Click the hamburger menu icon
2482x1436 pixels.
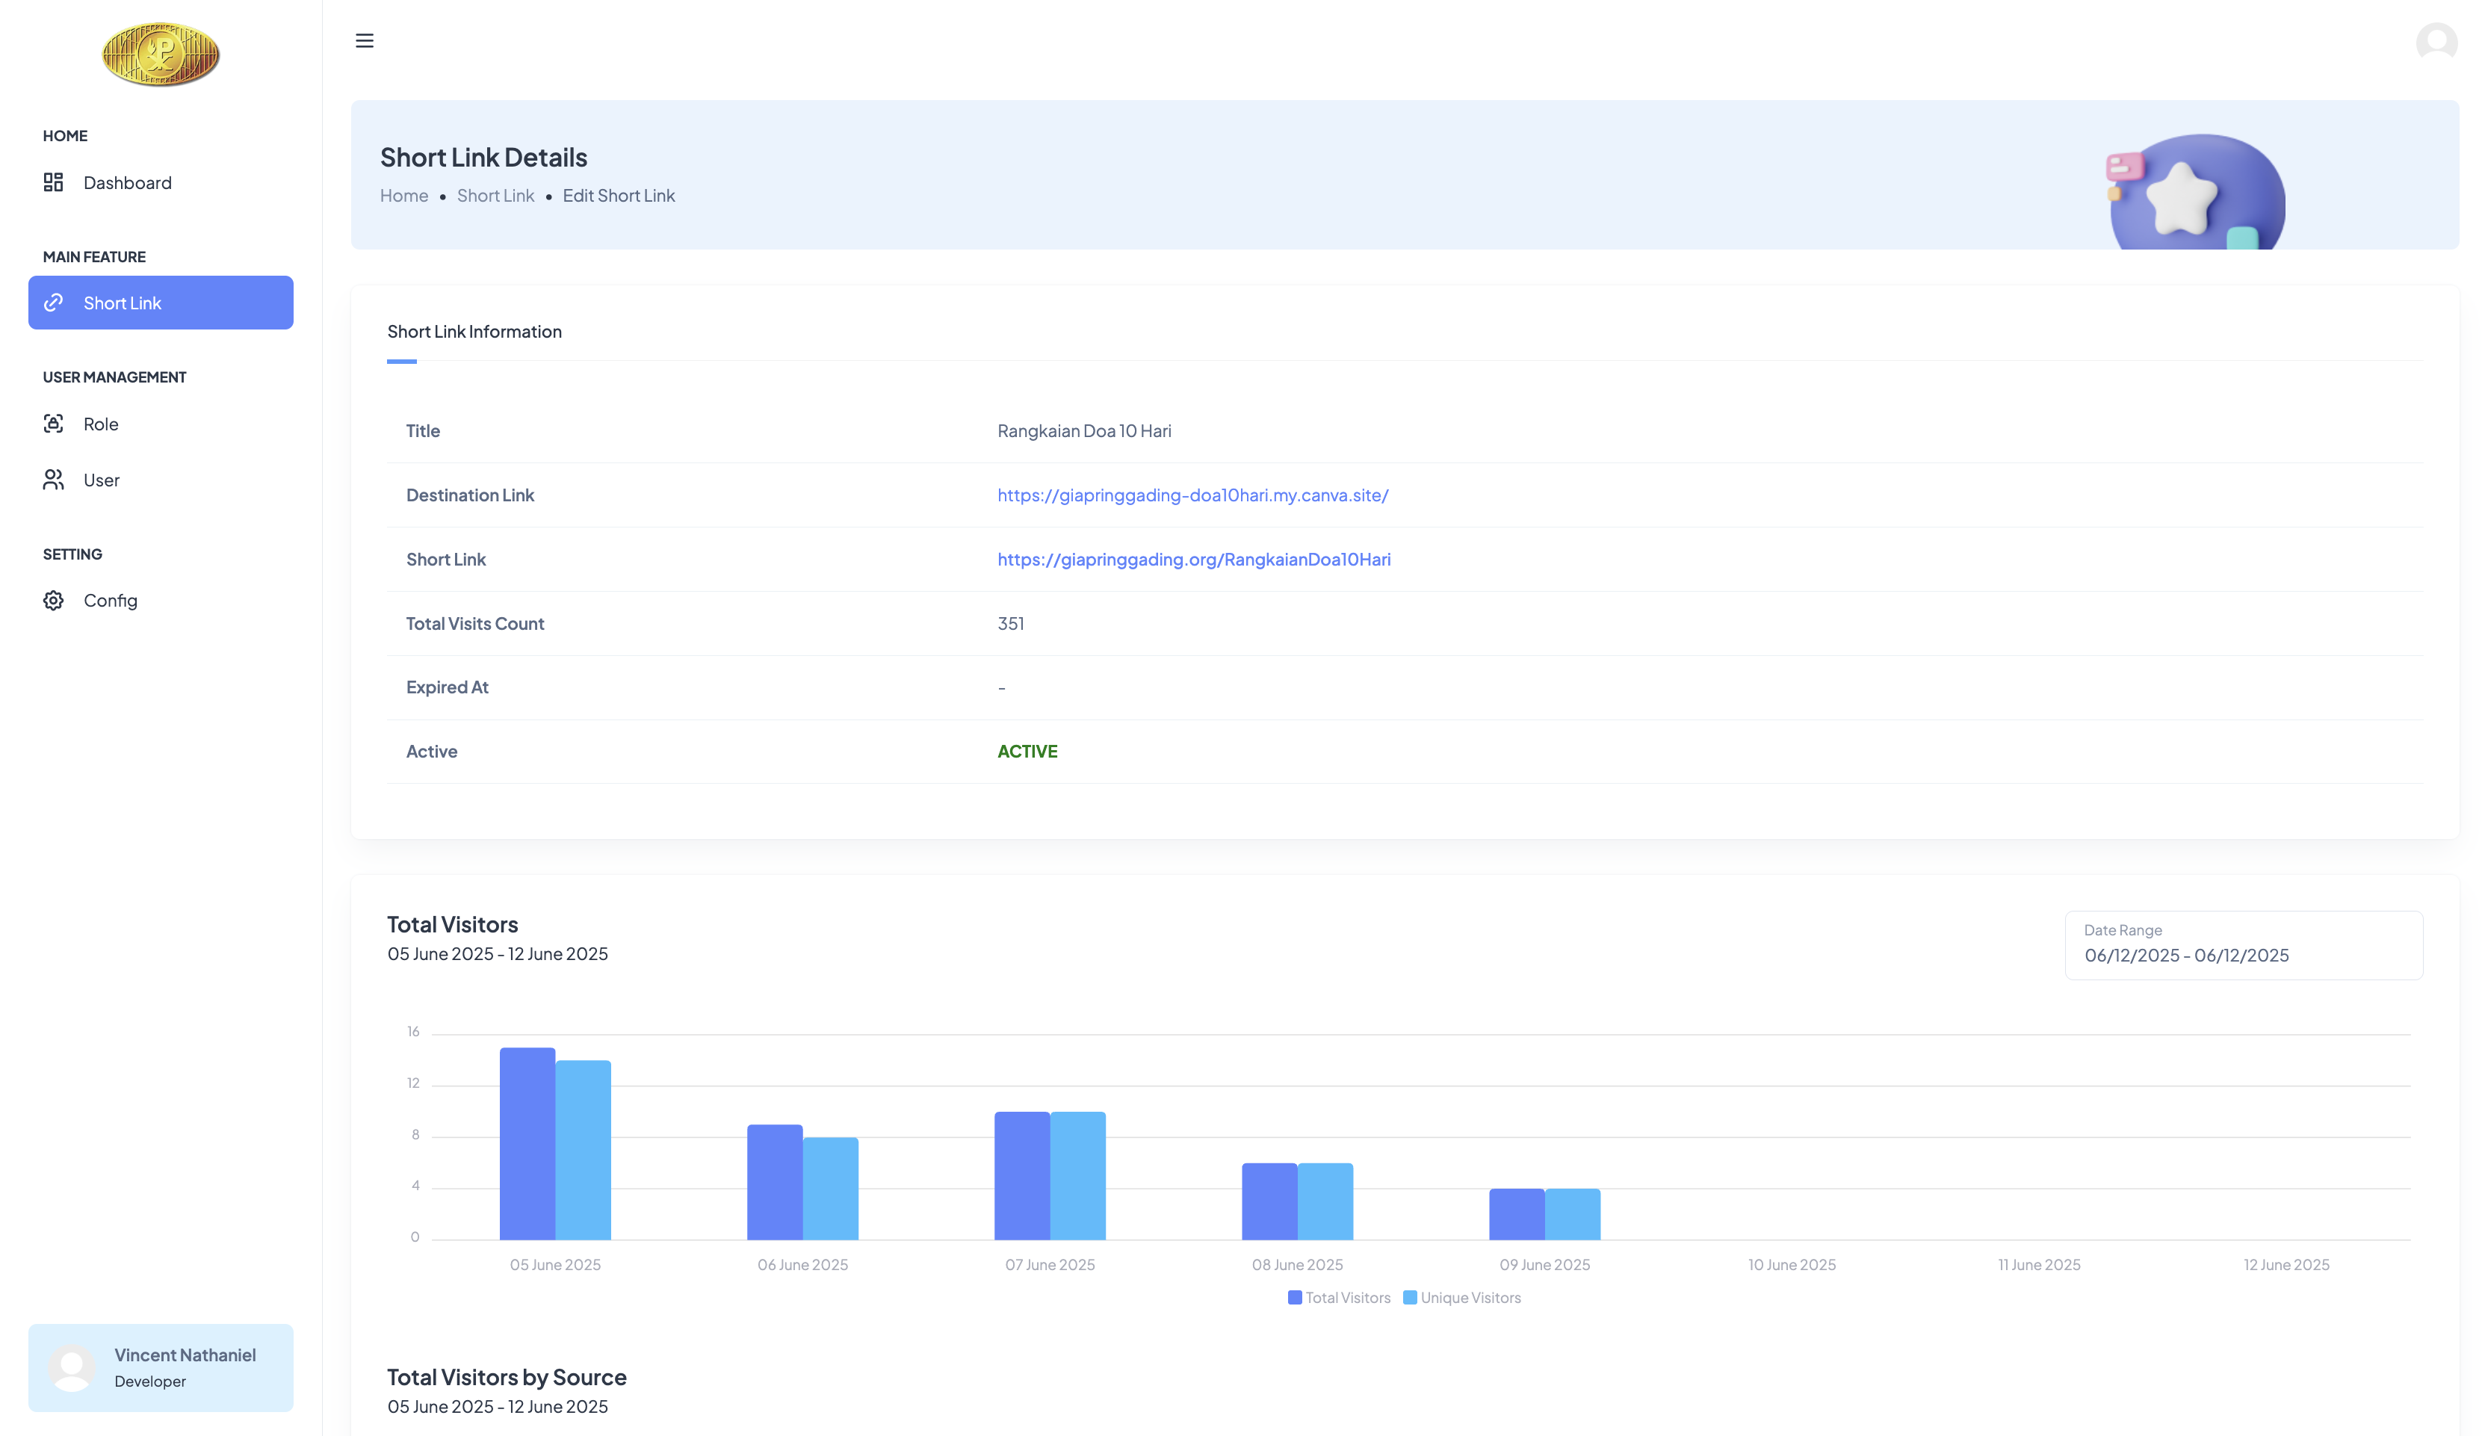(365, 40)
